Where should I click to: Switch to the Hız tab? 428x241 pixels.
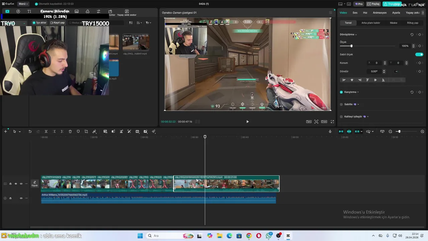365,13
